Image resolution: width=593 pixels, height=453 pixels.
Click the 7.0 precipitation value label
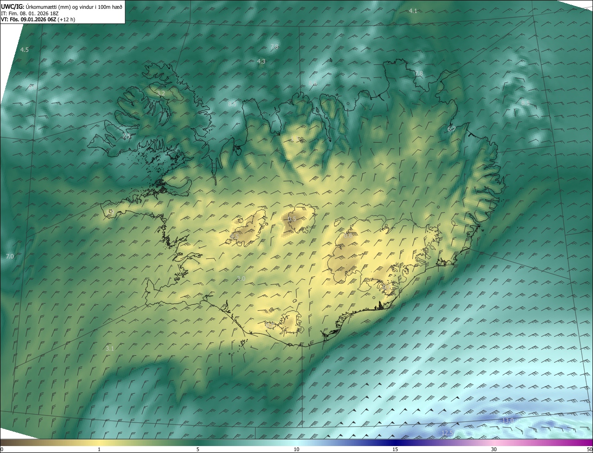coord(10,256)
